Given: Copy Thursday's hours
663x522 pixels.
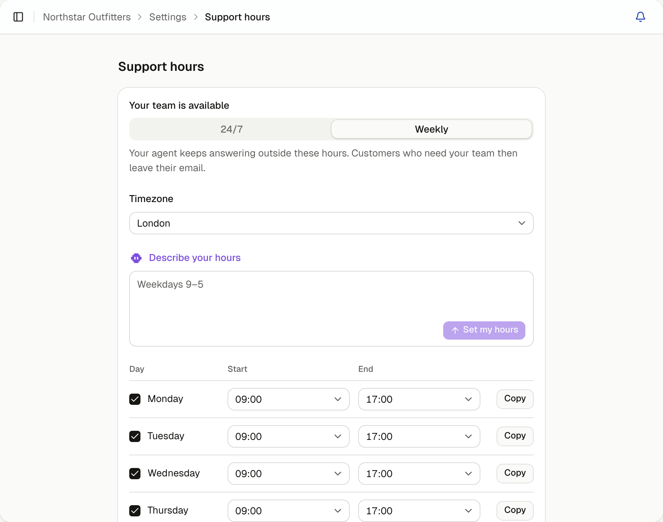Looking at the screenshot, I should 515,510.
